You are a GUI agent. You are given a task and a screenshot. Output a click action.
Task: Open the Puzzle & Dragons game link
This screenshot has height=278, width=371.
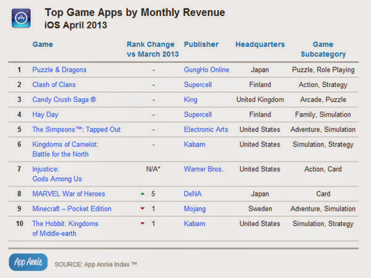pyautogui.click(x=59, y=70)
